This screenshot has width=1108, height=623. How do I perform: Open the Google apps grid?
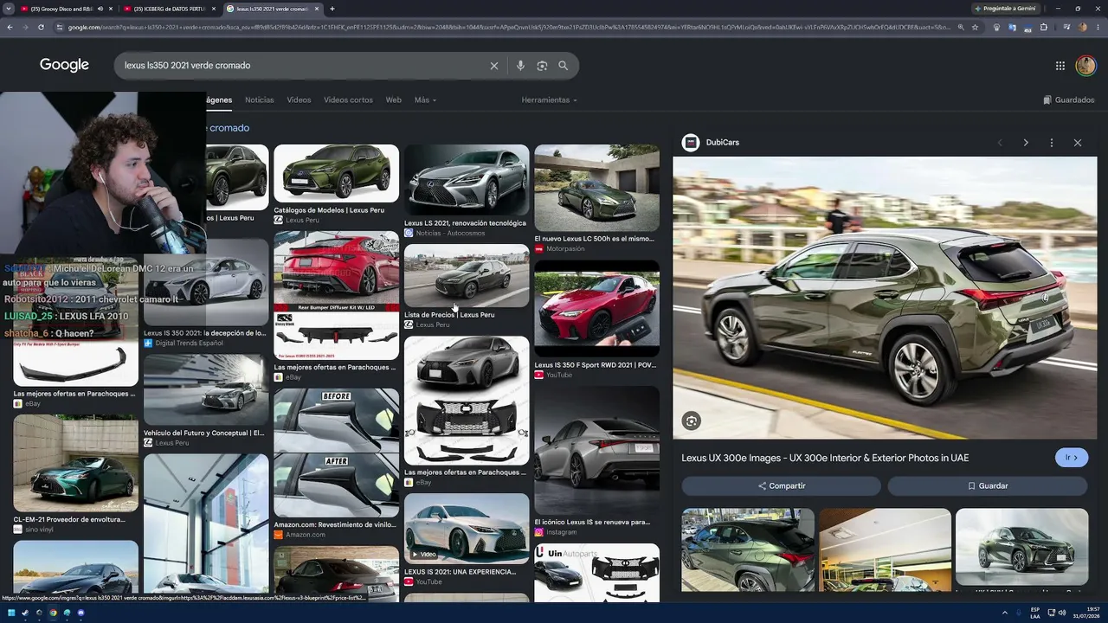[x=1060, y=66]
